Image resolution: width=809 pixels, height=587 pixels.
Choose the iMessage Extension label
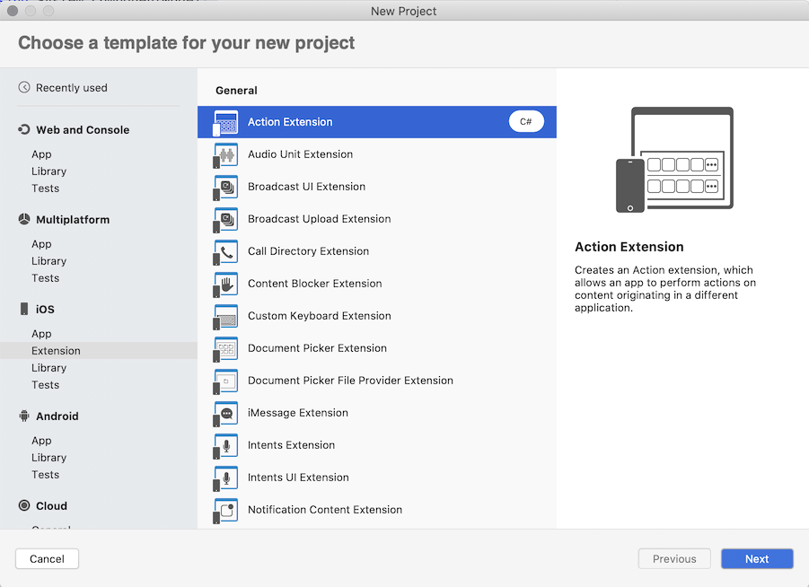pyautogui.click(x=298, y=413)
